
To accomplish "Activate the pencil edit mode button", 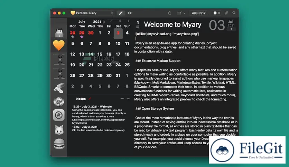I will [x=121, y=13].
